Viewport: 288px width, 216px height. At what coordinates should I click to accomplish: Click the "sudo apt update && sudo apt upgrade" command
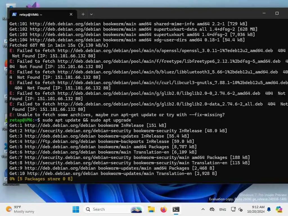point(87,120)
